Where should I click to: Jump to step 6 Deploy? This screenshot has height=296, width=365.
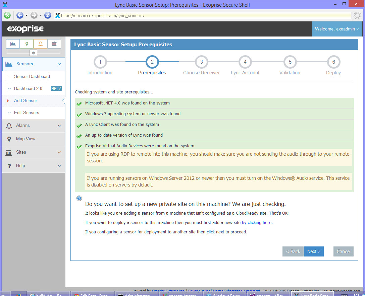coord(333,62)
